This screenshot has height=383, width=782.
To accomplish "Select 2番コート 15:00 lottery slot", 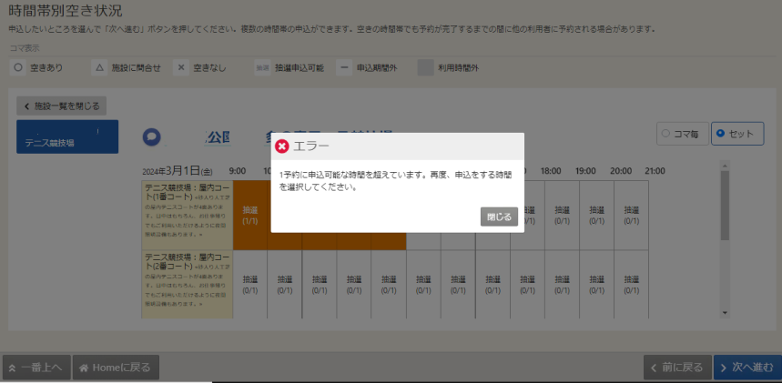I will 458,284.
